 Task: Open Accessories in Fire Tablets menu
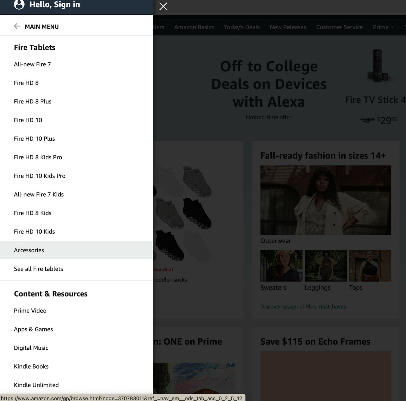pyautogui.click(x=76, y=250)
